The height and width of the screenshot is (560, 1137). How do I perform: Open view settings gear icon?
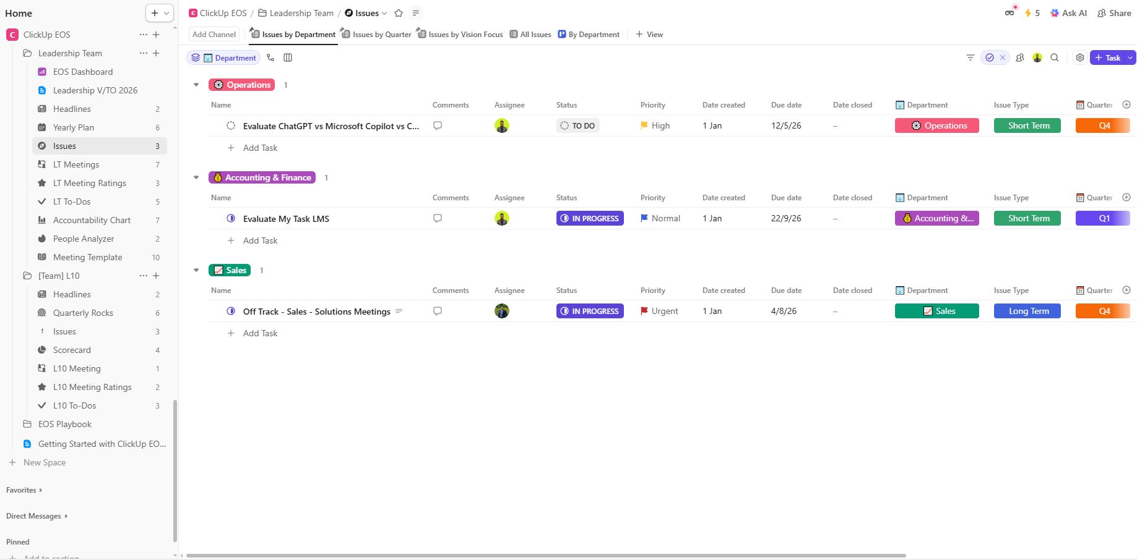(1080, 57)
